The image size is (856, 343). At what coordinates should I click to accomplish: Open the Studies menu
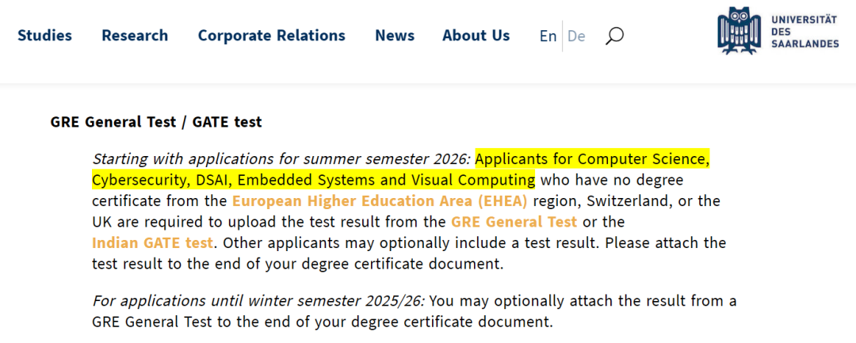pos(44,36)
